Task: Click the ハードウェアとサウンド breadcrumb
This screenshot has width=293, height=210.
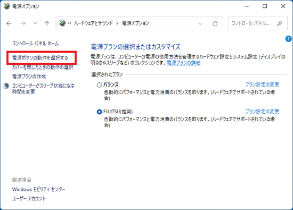Action: pos(93,23)
